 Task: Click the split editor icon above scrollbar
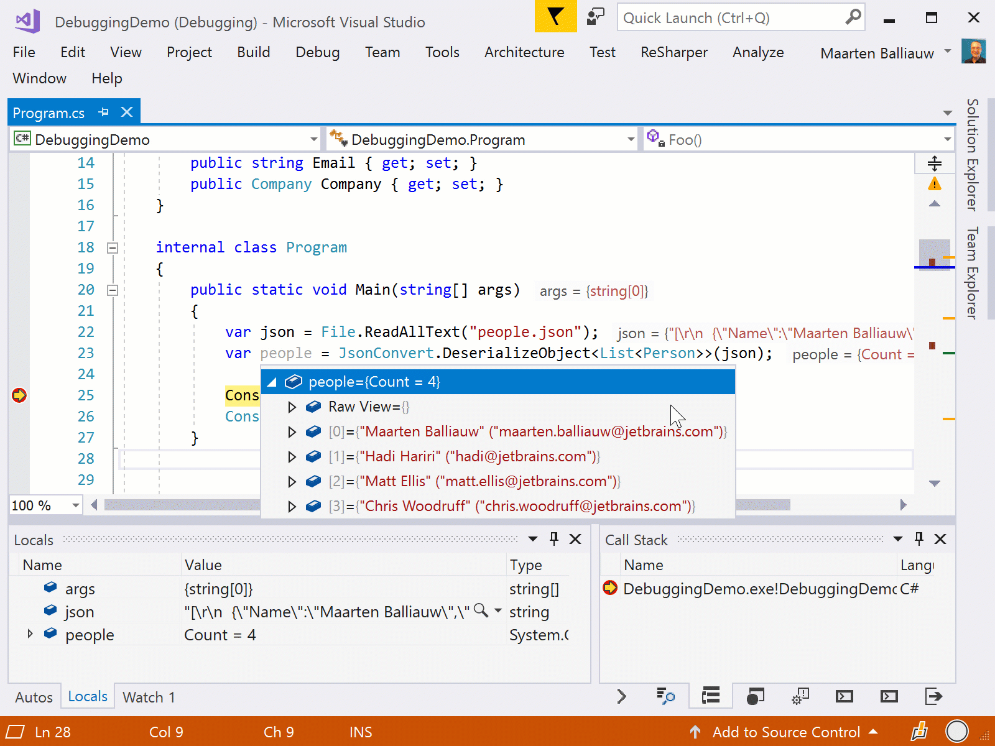click(934, 163)
